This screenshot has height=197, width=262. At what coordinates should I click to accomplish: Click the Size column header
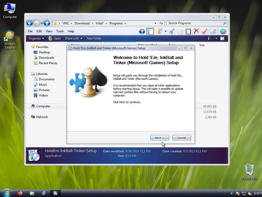[x=202, y=45]
